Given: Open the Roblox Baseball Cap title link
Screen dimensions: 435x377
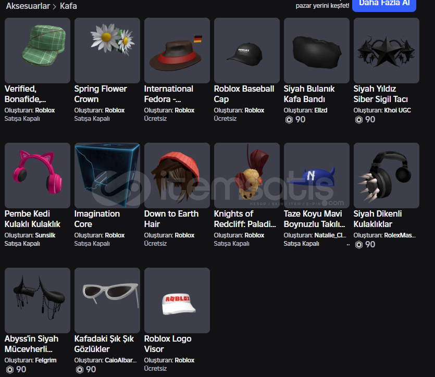Looking at the screenshot, I should [x=244, y=94].
